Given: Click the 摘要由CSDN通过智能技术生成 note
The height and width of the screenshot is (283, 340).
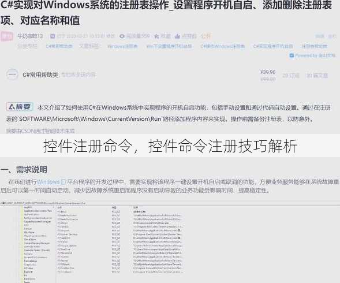Looking at the screenshot, I should [40, 131].
